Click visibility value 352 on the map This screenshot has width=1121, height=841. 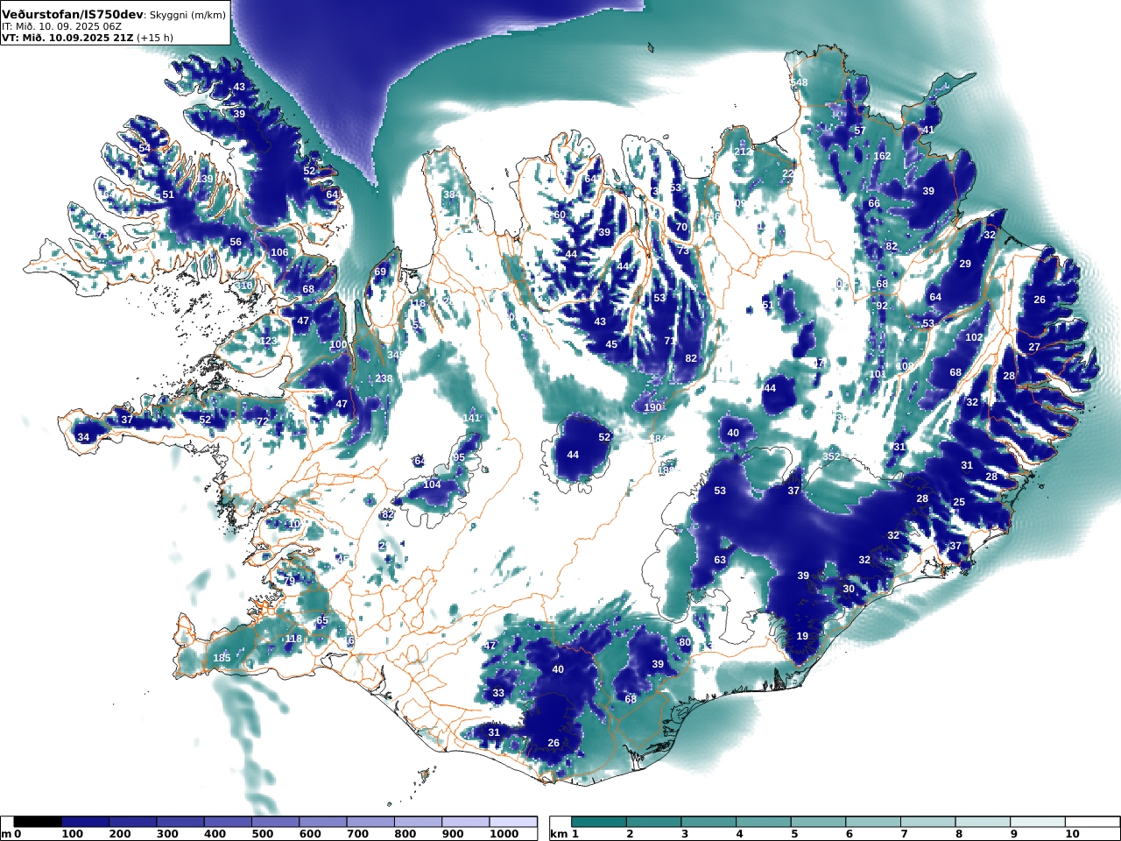pyautogui.click(x=831, y=457)
